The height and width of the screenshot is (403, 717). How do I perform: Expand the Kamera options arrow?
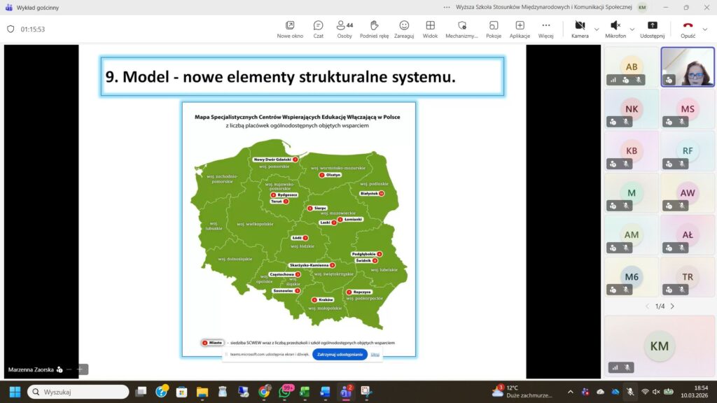click(597, 29)
